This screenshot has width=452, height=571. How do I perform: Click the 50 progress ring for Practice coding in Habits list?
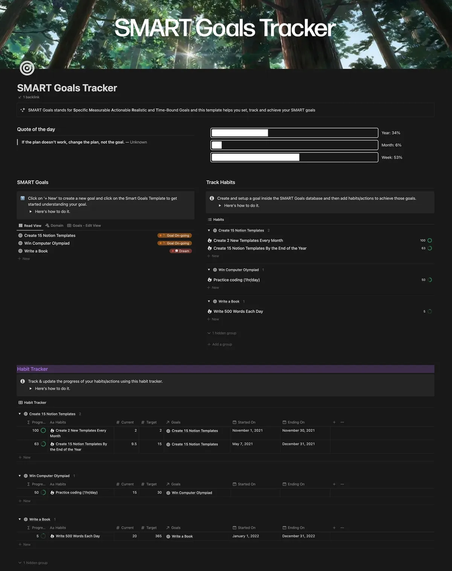point(430,280)
